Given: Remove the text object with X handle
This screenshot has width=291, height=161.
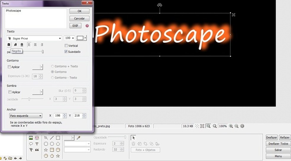Looking at the screenshot, I should [x=233, y=15].
